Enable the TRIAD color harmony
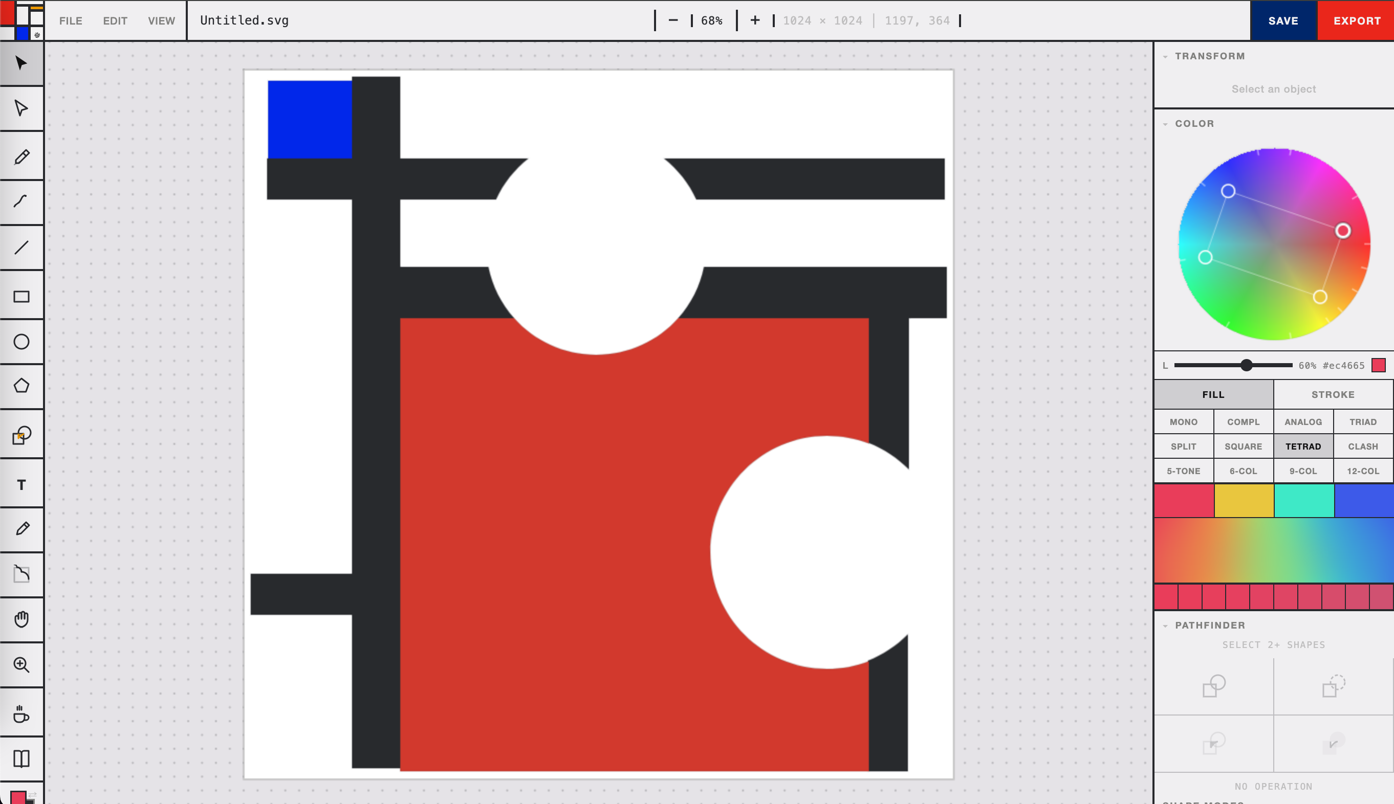Image resolution: width=1394 pixels, height=804 pixels. point(1363,421)
